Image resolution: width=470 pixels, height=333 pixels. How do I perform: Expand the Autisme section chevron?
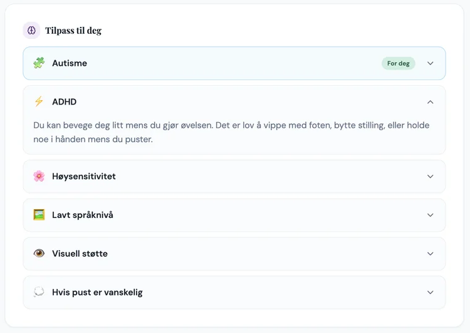tap(430, 63)
